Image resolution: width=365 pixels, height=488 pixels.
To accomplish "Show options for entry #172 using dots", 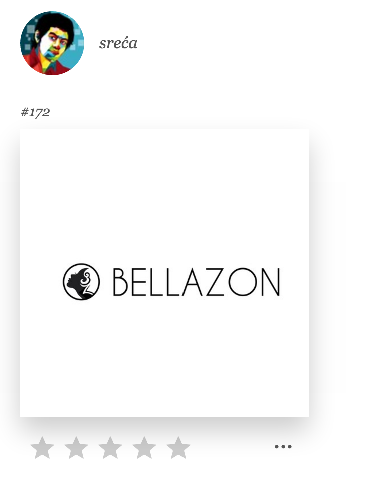I will click(x=283, y=447).
